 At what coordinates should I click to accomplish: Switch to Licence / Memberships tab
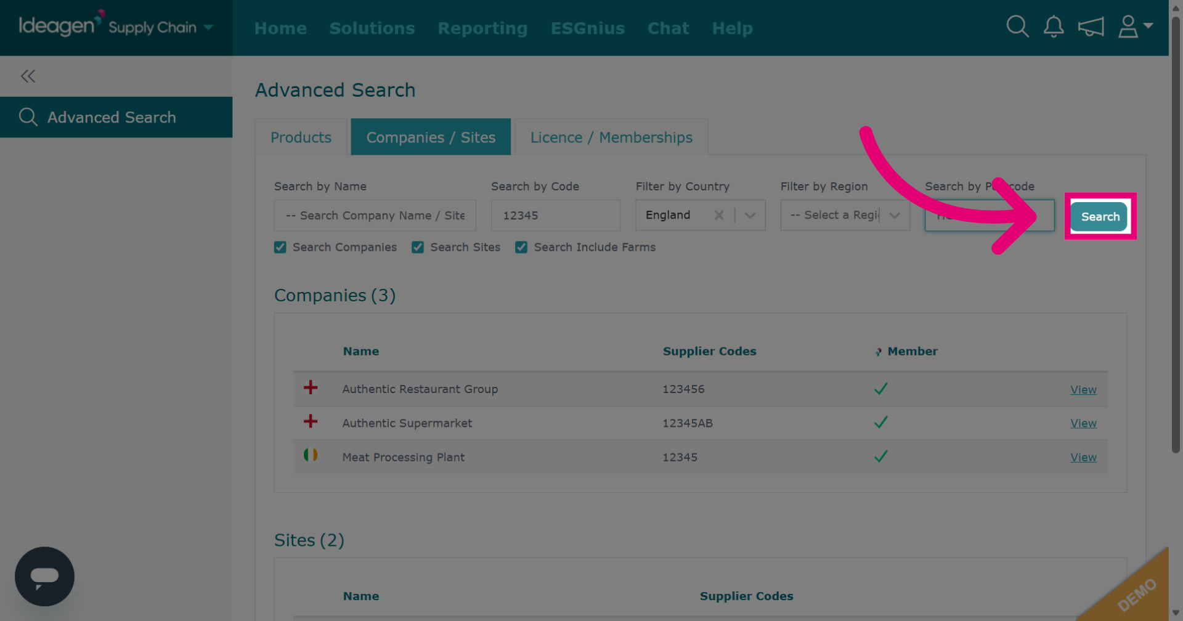coord(611,137)
